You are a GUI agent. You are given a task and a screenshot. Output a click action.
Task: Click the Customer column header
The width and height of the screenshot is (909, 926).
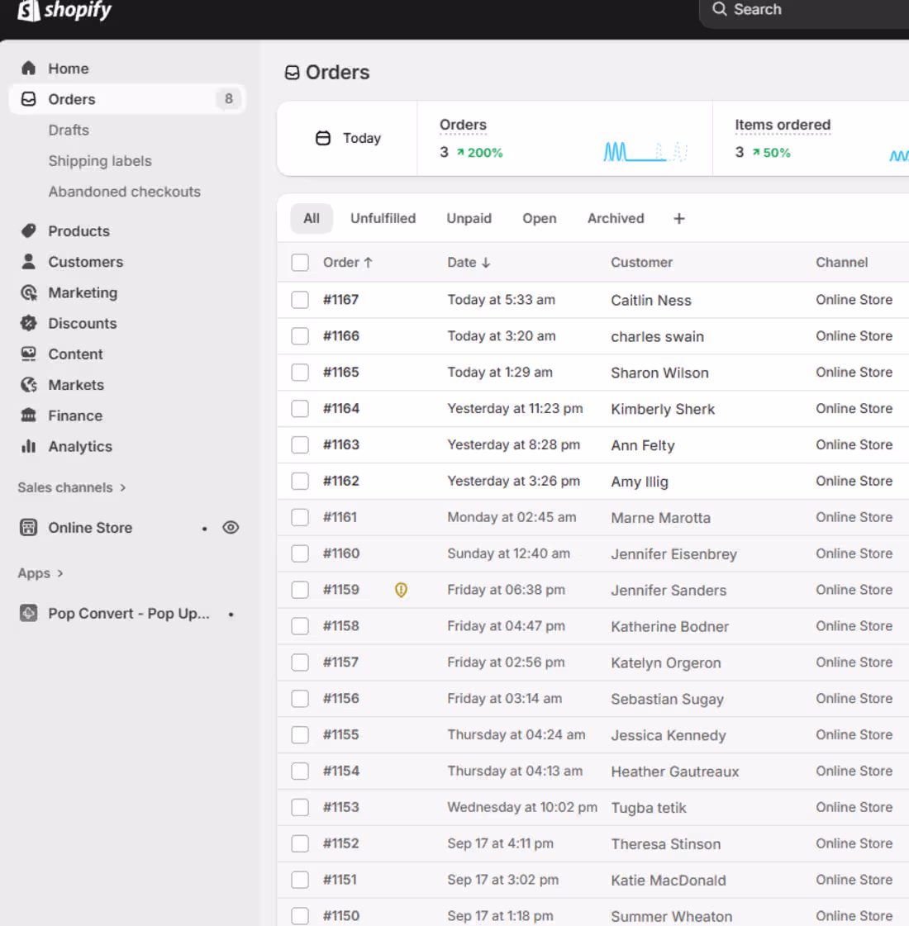tap(641, 262)
